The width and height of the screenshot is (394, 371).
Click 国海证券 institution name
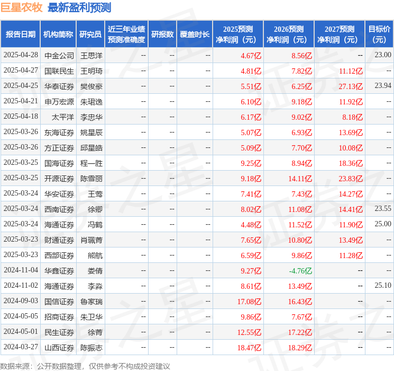(x=59, y=163)
